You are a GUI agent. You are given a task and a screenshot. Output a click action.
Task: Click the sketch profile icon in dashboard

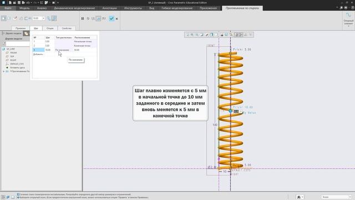(15, 18)
